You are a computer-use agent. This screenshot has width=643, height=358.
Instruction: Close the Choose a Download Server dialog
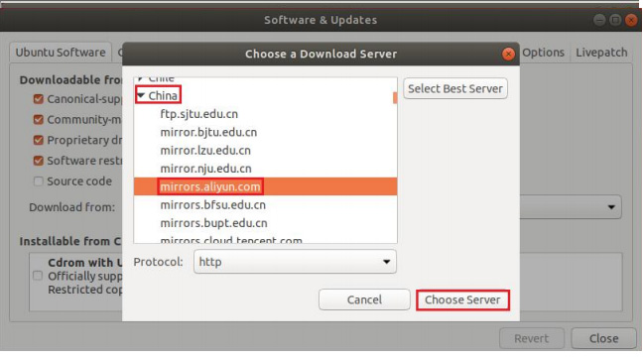[508, 55]
